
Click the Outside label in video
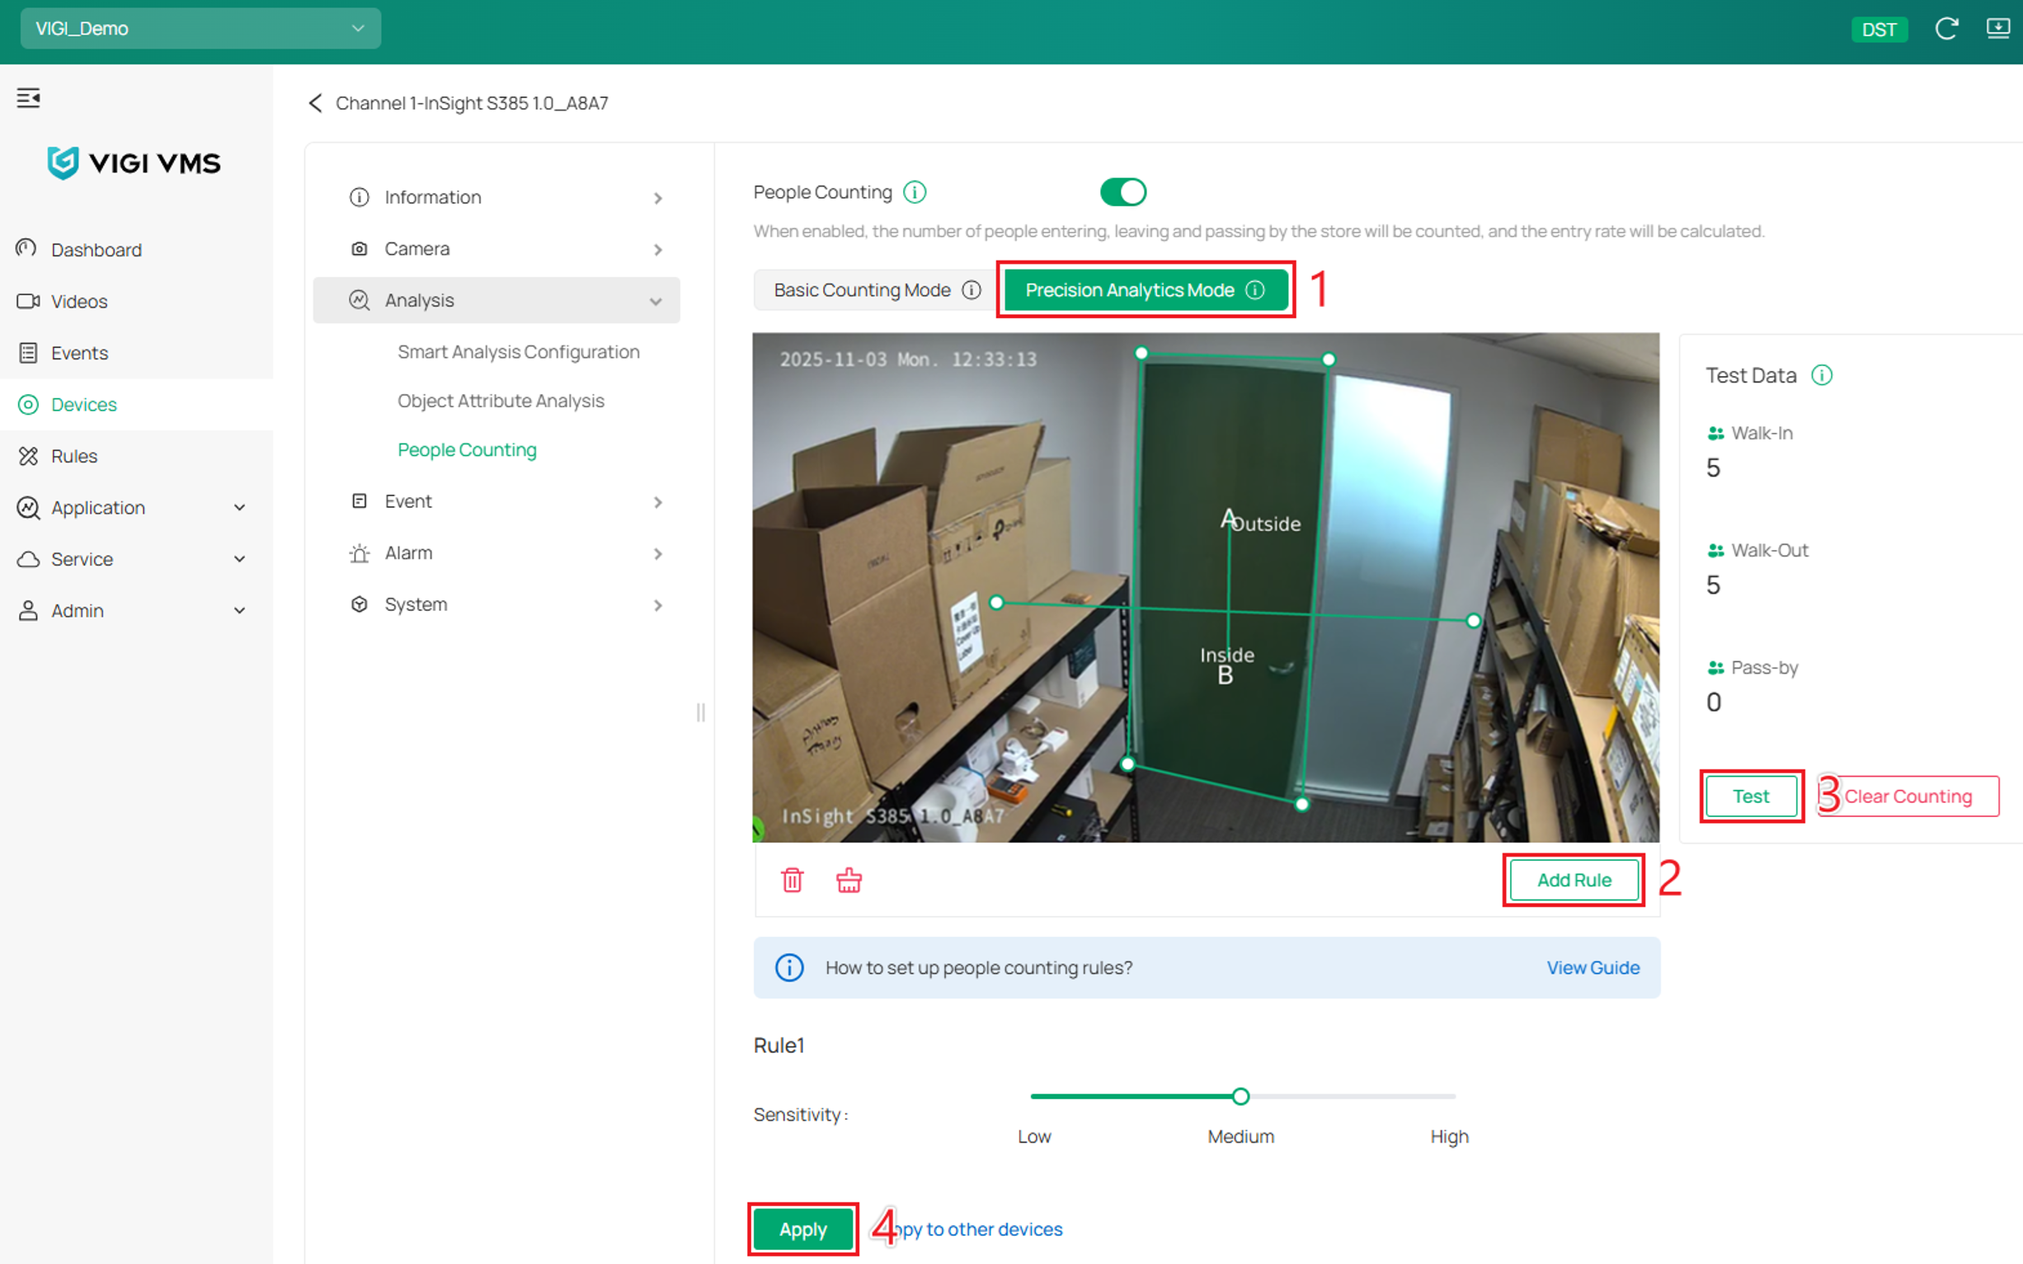coord(1267,524)
